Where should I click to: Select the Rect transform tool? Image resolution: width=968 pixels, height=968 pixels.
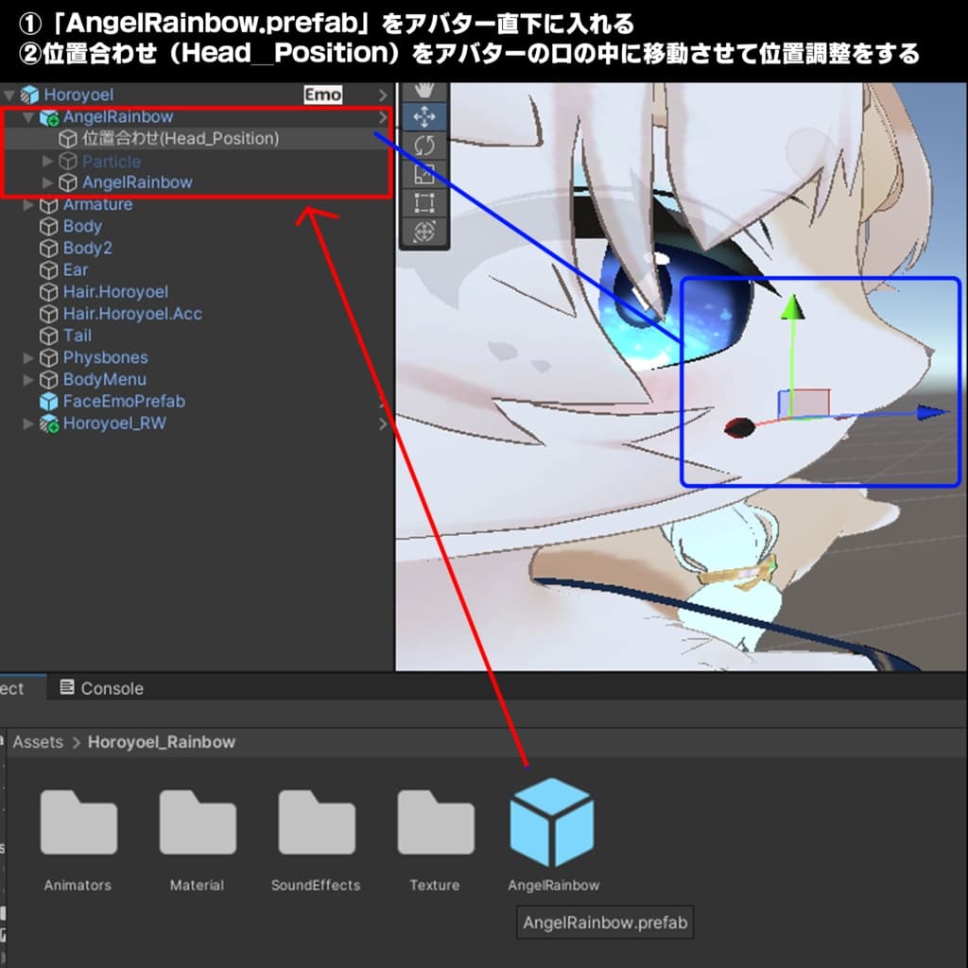point(424,203)
